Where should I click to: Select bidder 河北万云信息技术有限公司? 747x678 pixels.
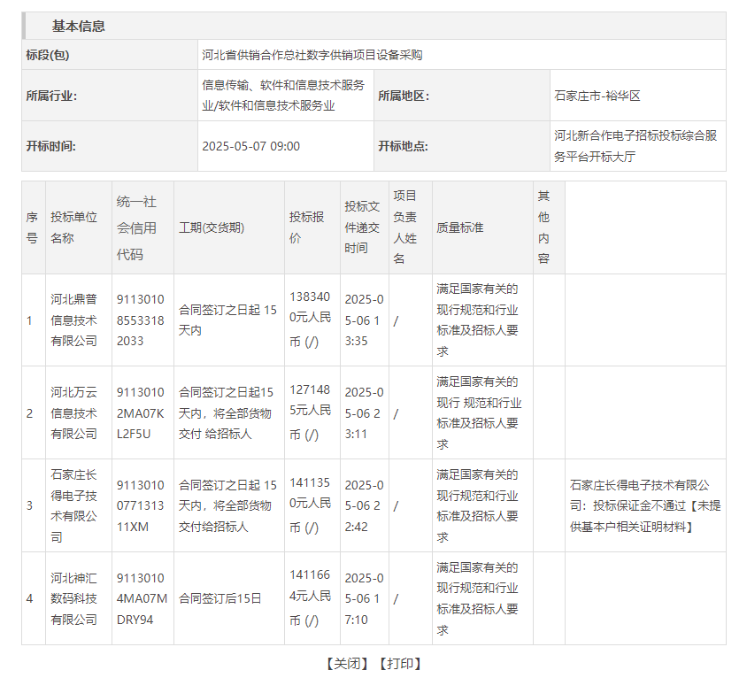73,413
